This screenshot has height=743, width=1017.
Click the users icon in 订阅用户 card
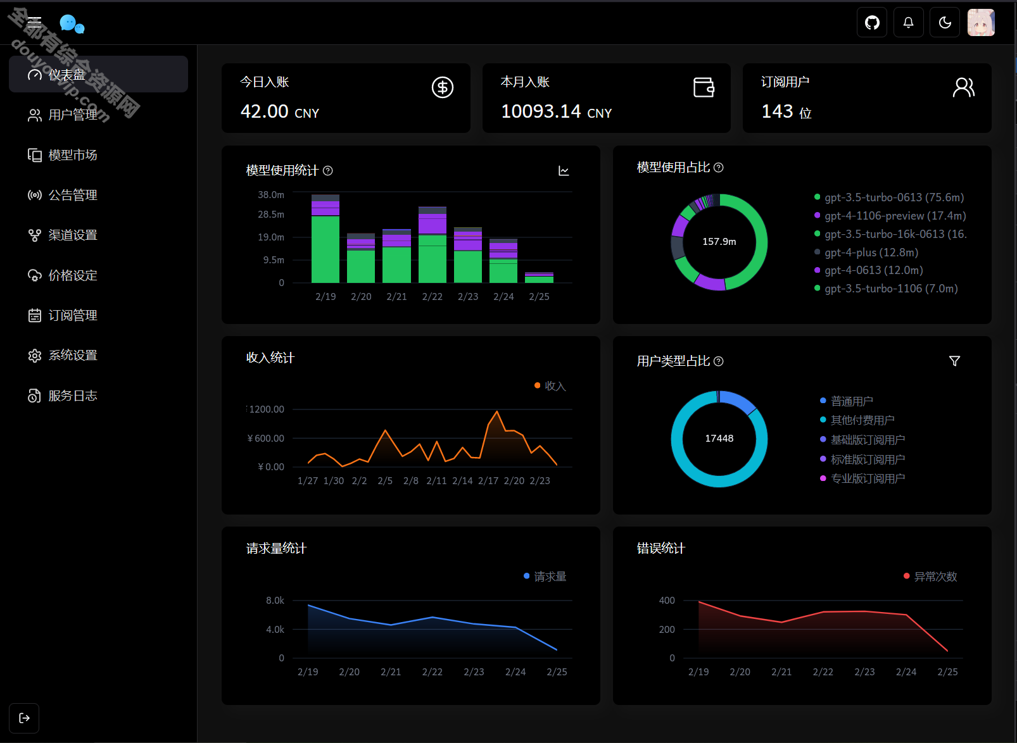[x=964, y=87]
